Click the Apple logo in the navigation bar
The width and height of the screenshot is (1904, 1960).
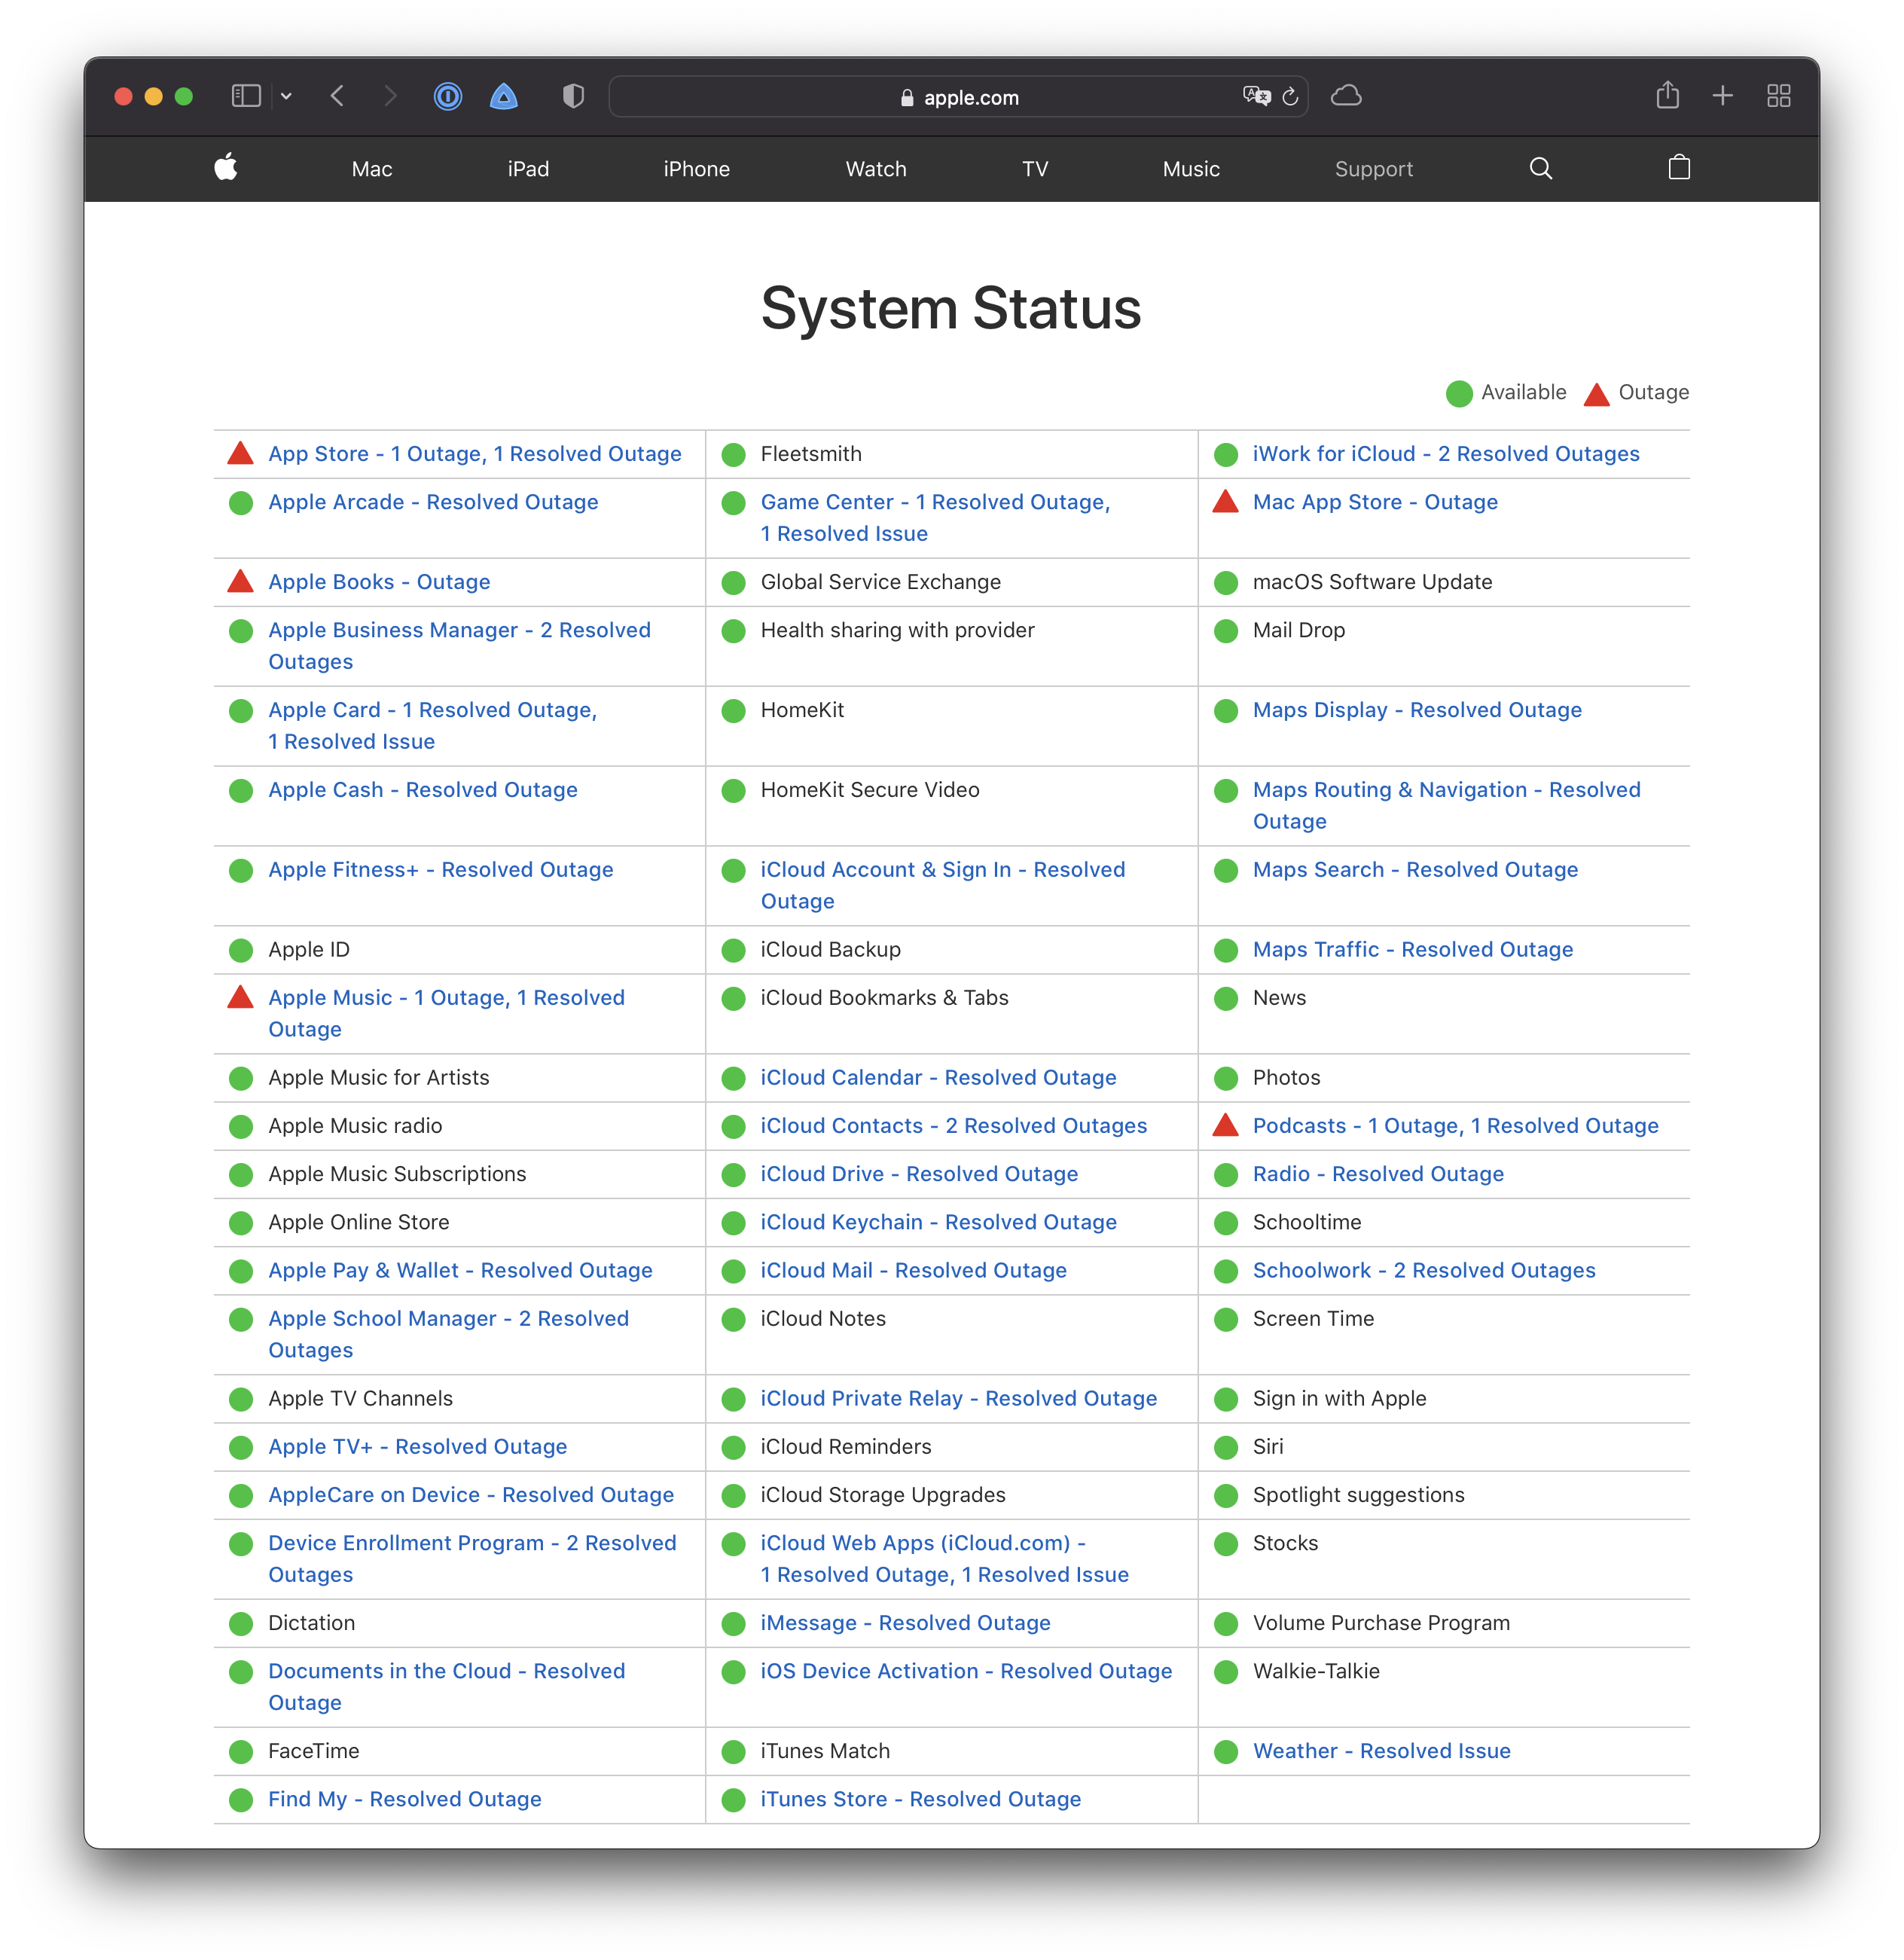tap(226, 168)
